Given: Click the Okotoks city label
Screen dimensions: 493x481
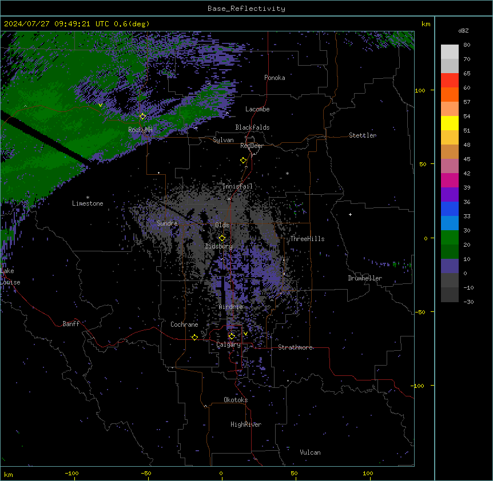Looking at the screenshot, I should click(x=236, y=400).
